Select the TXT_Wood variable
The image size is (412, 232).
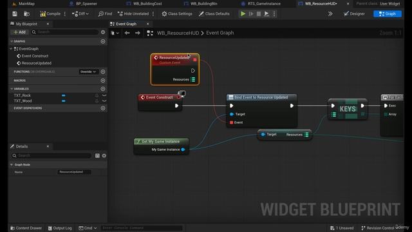23,101
